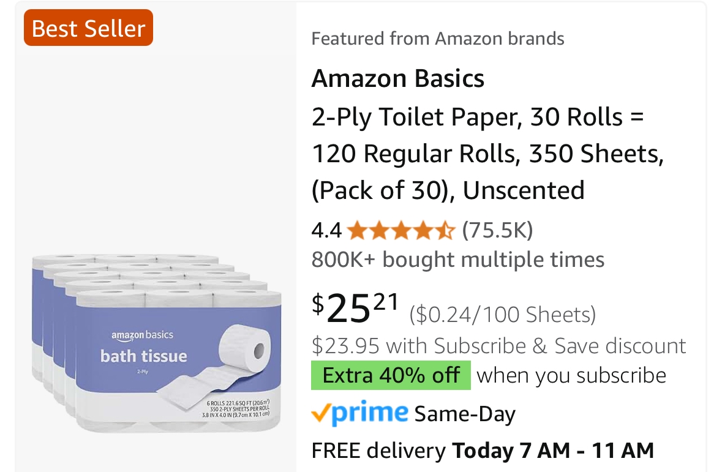The width and height of the screenshot is (722, 472).
Task: Click the "bath tissue" label on package
Action: tap(144, 356)
